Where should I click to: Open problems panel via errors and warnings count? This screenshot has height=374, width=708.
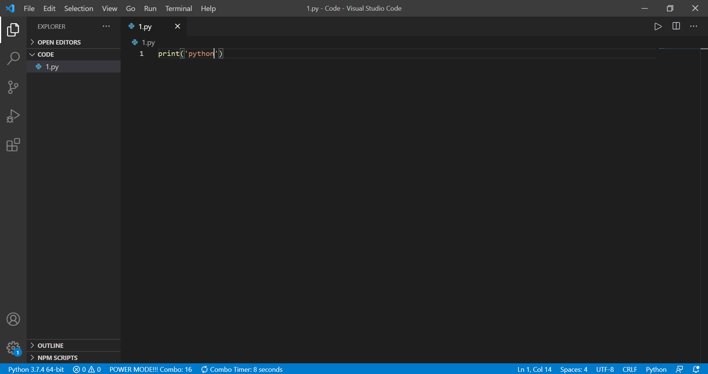coord(87,369)
